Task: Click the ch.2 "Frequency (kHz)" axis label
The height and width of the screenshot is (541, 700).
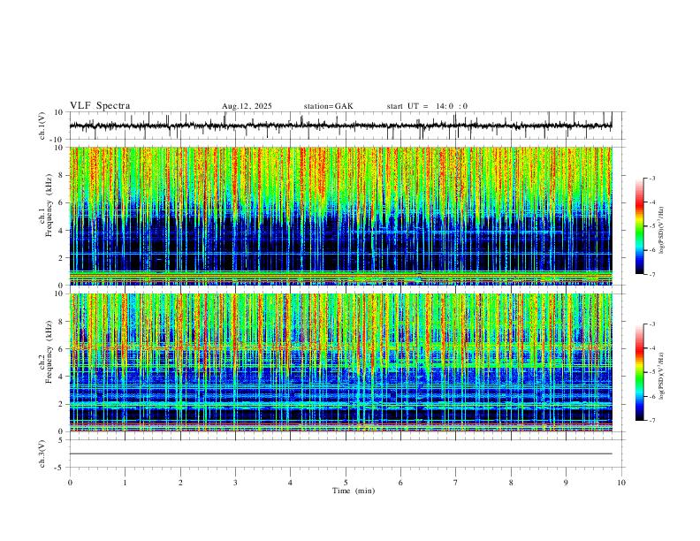Action: [x=49, y=352]
